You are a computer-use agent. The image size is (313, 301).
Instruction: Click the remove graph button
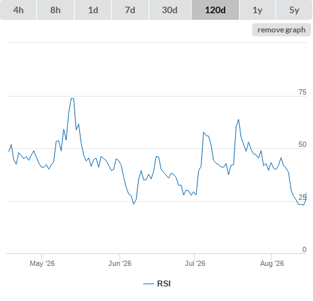pos(281,30)
